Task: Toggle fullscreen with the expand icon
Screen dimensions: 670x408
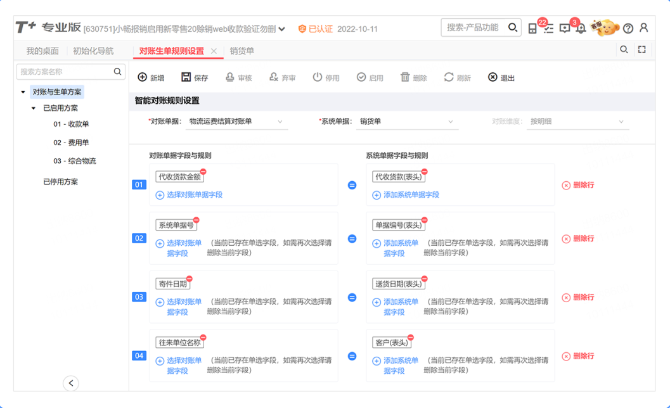Action: (x=642, y=49)
